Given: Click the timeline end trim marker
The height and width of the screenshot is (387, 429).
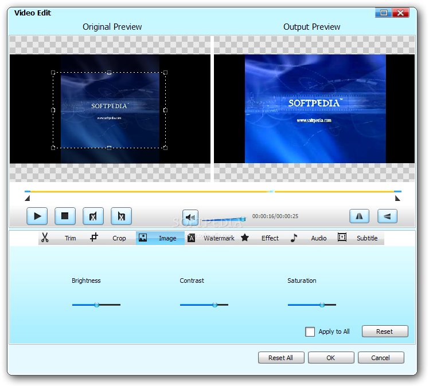Looking at the screenshot, I should (397, 198).
